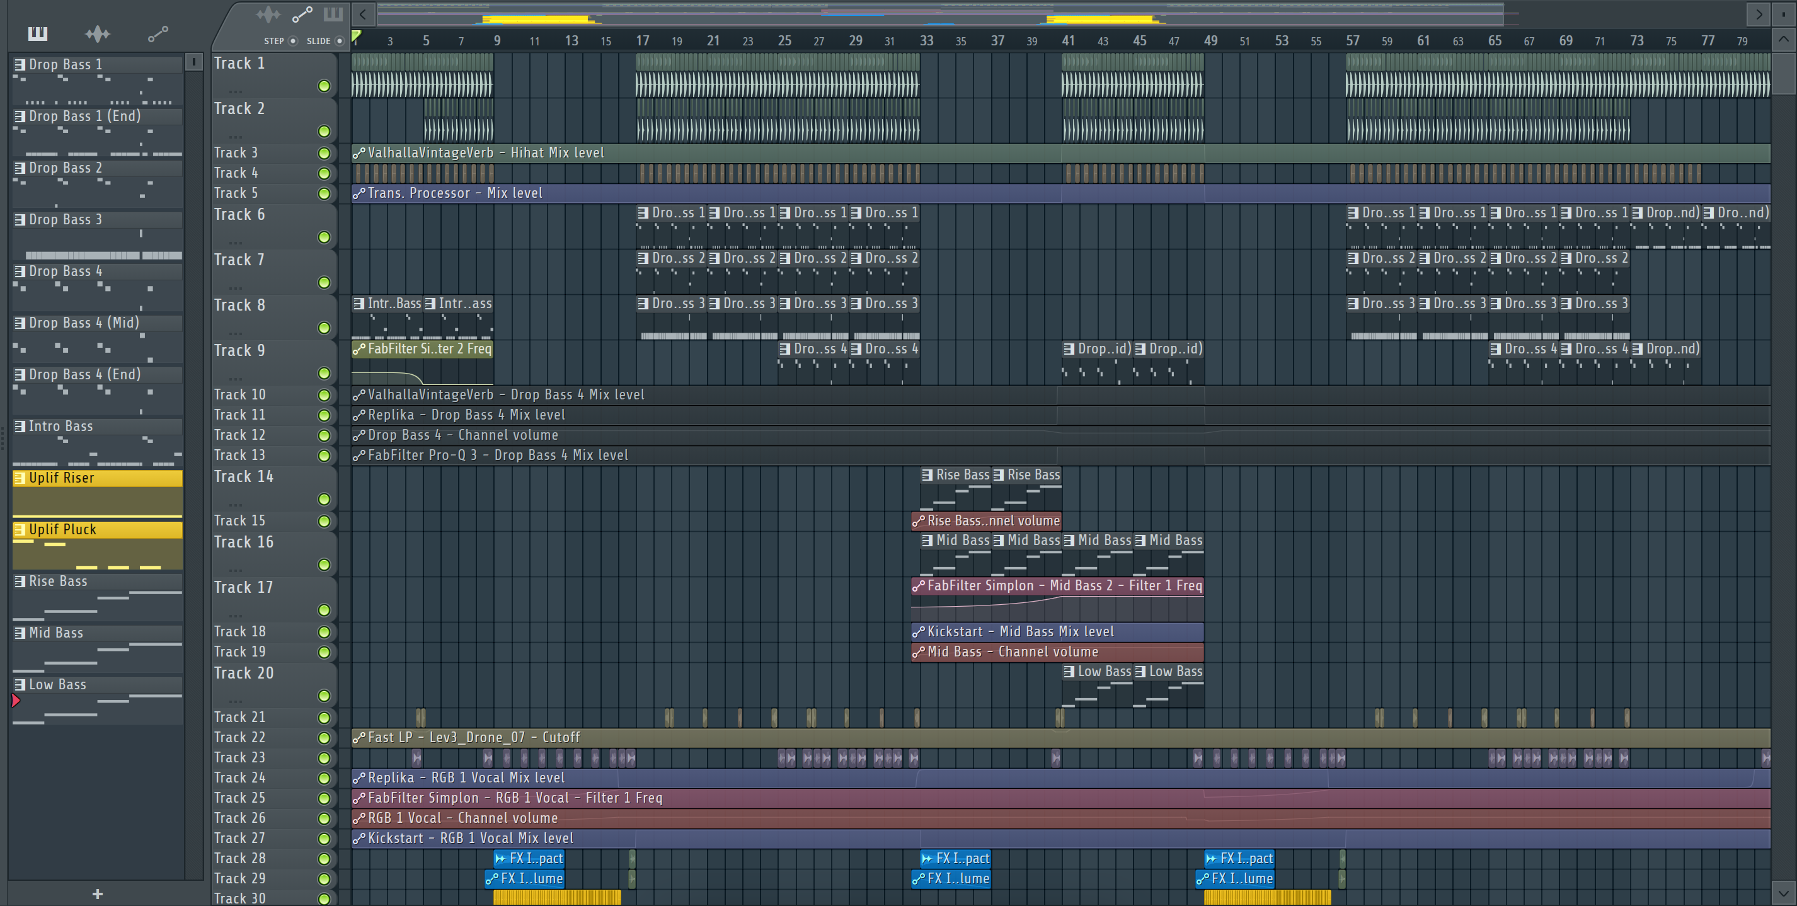
Task: Click the Low Bass pattern icon in picker
Action: (x=20, y=685)
